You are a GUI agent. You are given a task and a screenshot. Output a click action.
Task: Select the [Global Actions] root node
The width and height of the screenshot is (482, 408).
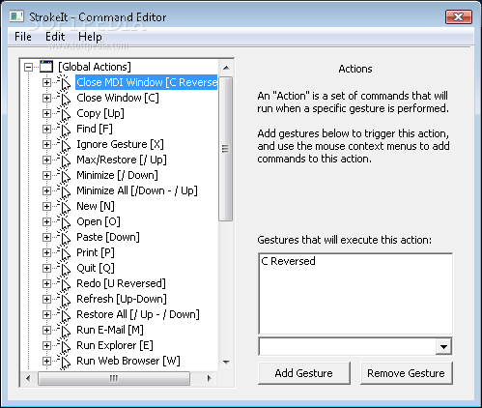click(x=95, y=67)
